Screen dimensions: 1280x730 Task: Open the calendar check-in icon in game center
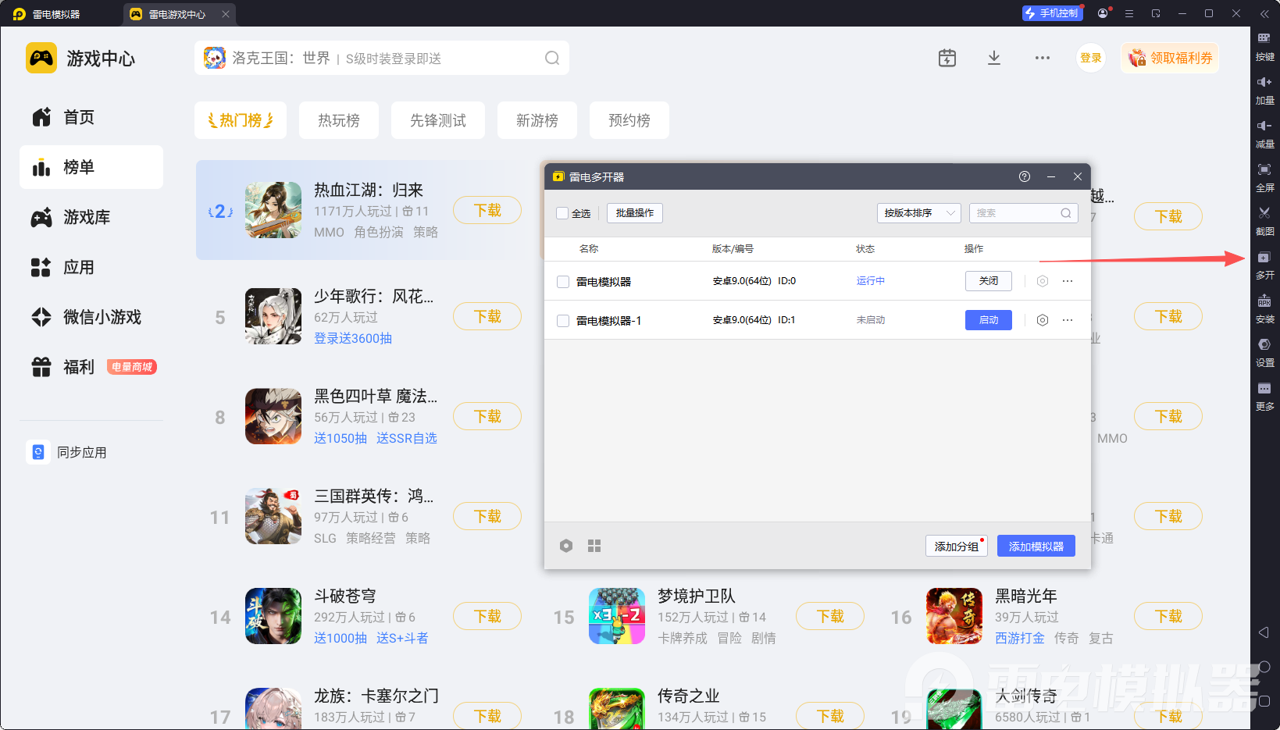947,58
